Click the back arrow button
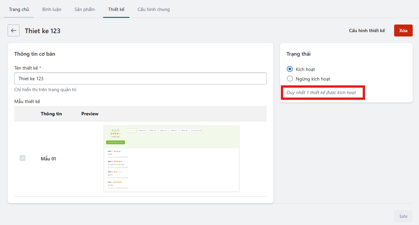Screen dimensions: 419x225 (x=14, y=30)
